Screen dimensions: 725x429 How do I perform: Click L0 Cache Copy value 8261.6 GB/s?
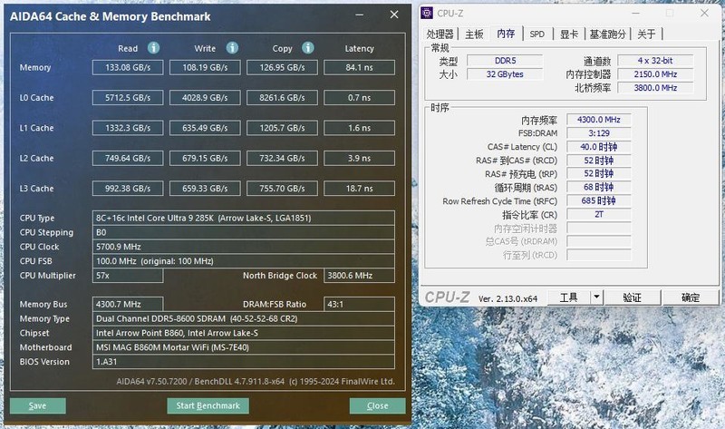point(282,98)
